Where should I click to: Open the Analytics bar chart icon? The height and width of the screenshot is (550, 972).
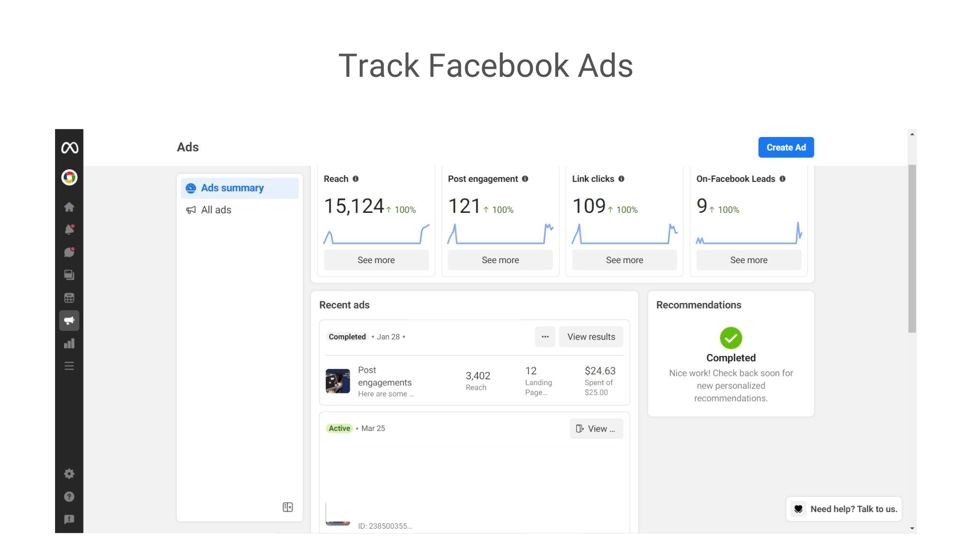point(69,343)
